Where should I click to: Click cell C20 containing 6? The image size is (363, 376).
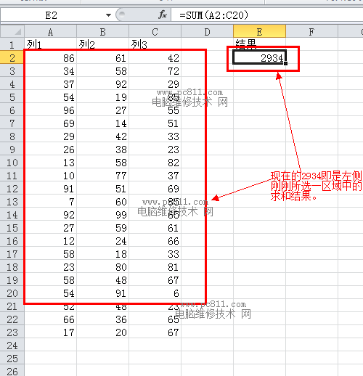pyautogui.click(x=155, y=293)
